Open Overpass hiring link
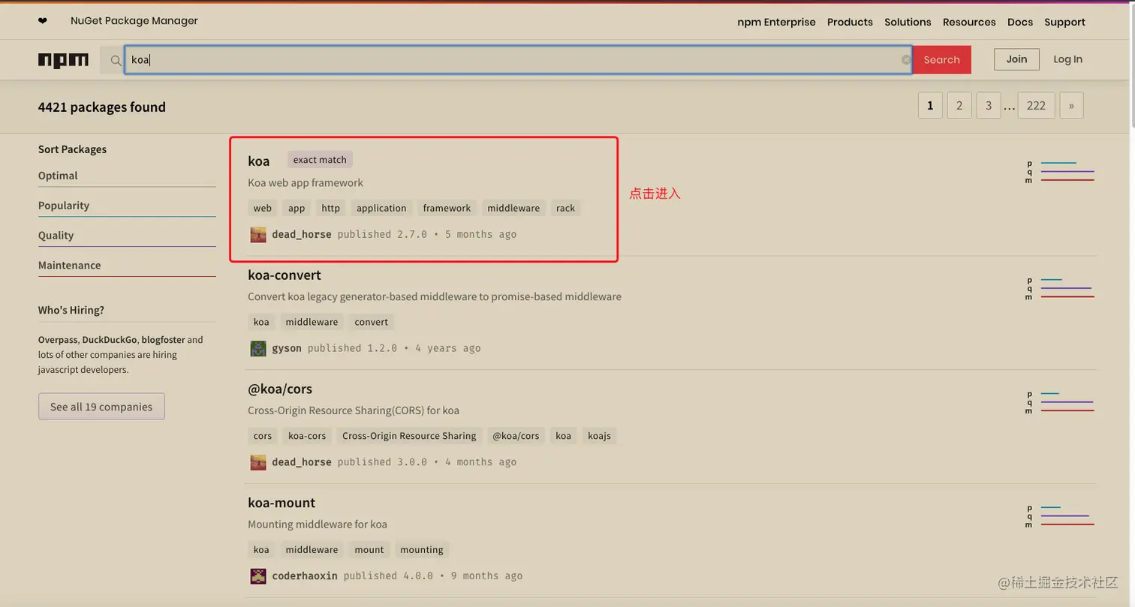The width and height of the screenshot is (1135, 607). (x=58, y=340)
